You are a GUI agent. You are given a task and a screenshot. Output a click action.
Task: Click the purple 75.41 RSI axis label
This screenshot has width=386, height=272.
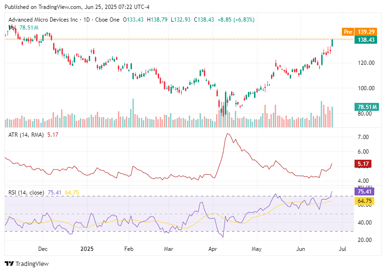364,192
